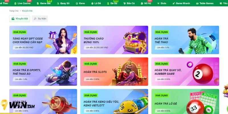Switch to the Sự Kiện tab
The width and height of the screenshot is (228, 114).
tap(40, 19)
